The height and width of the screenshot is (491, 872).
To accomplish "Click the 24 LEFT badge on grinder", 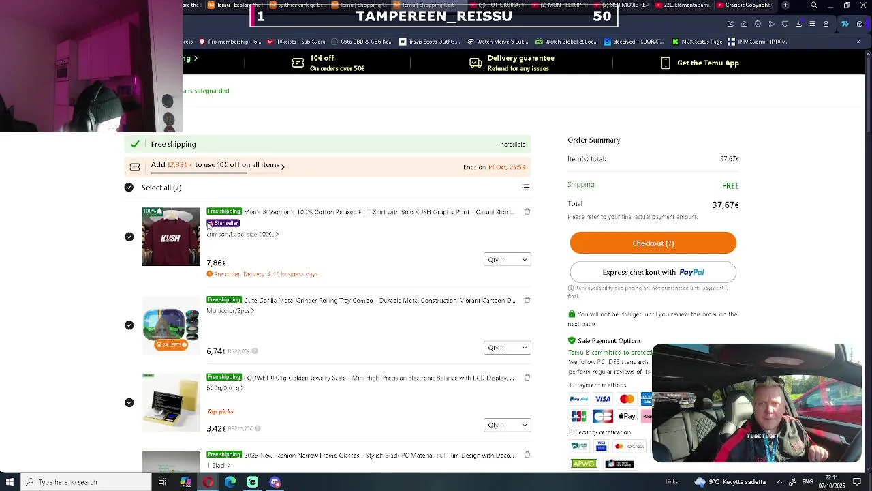I will (171, 345).
